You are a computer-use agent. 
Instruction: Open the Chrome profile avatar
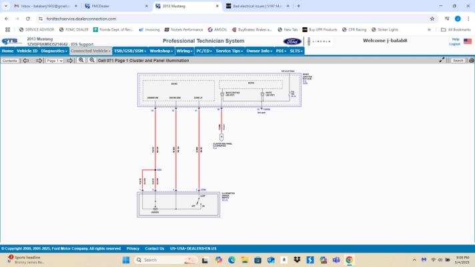click(x=458, y=19)
